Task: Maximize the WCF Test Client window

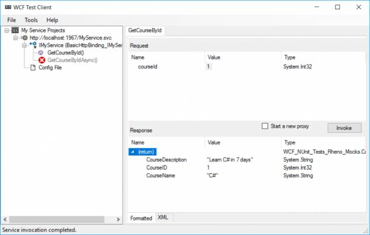Action: [x=337, y=7]
